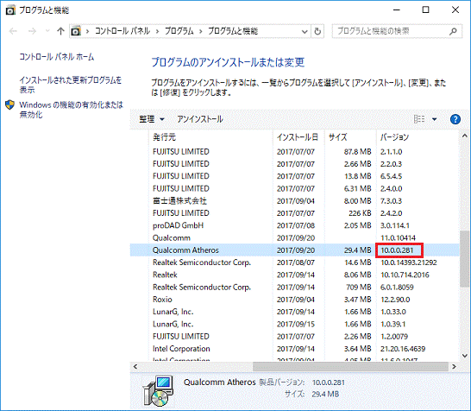Open the view options dropdown arrow

pyautogui.click(x=435, y=119)
